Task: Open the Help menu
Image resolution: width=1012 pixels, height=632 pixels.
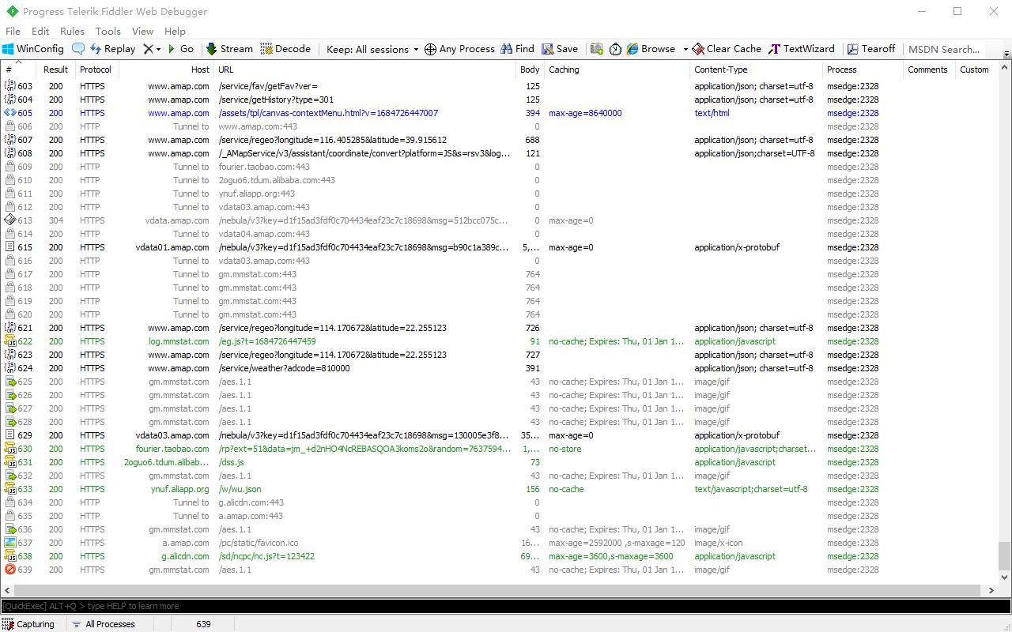Action: point(175,32)
